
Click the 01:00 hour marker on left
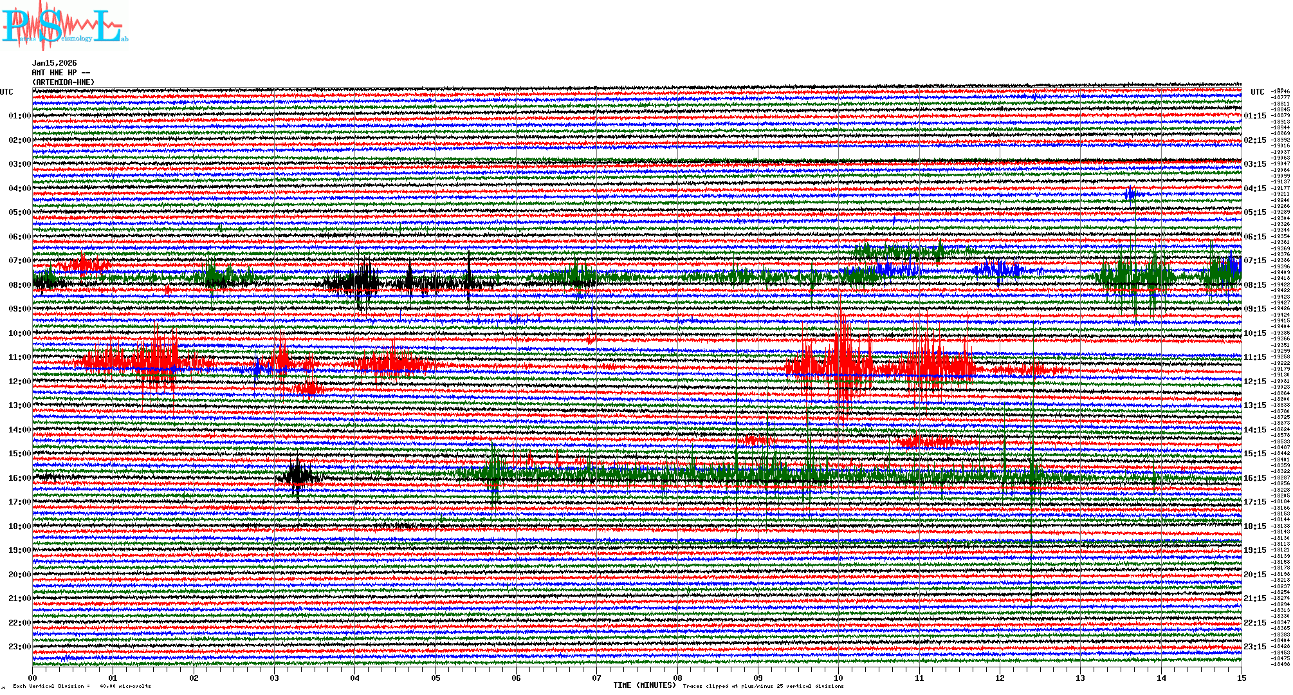click(x=19, y=116)
